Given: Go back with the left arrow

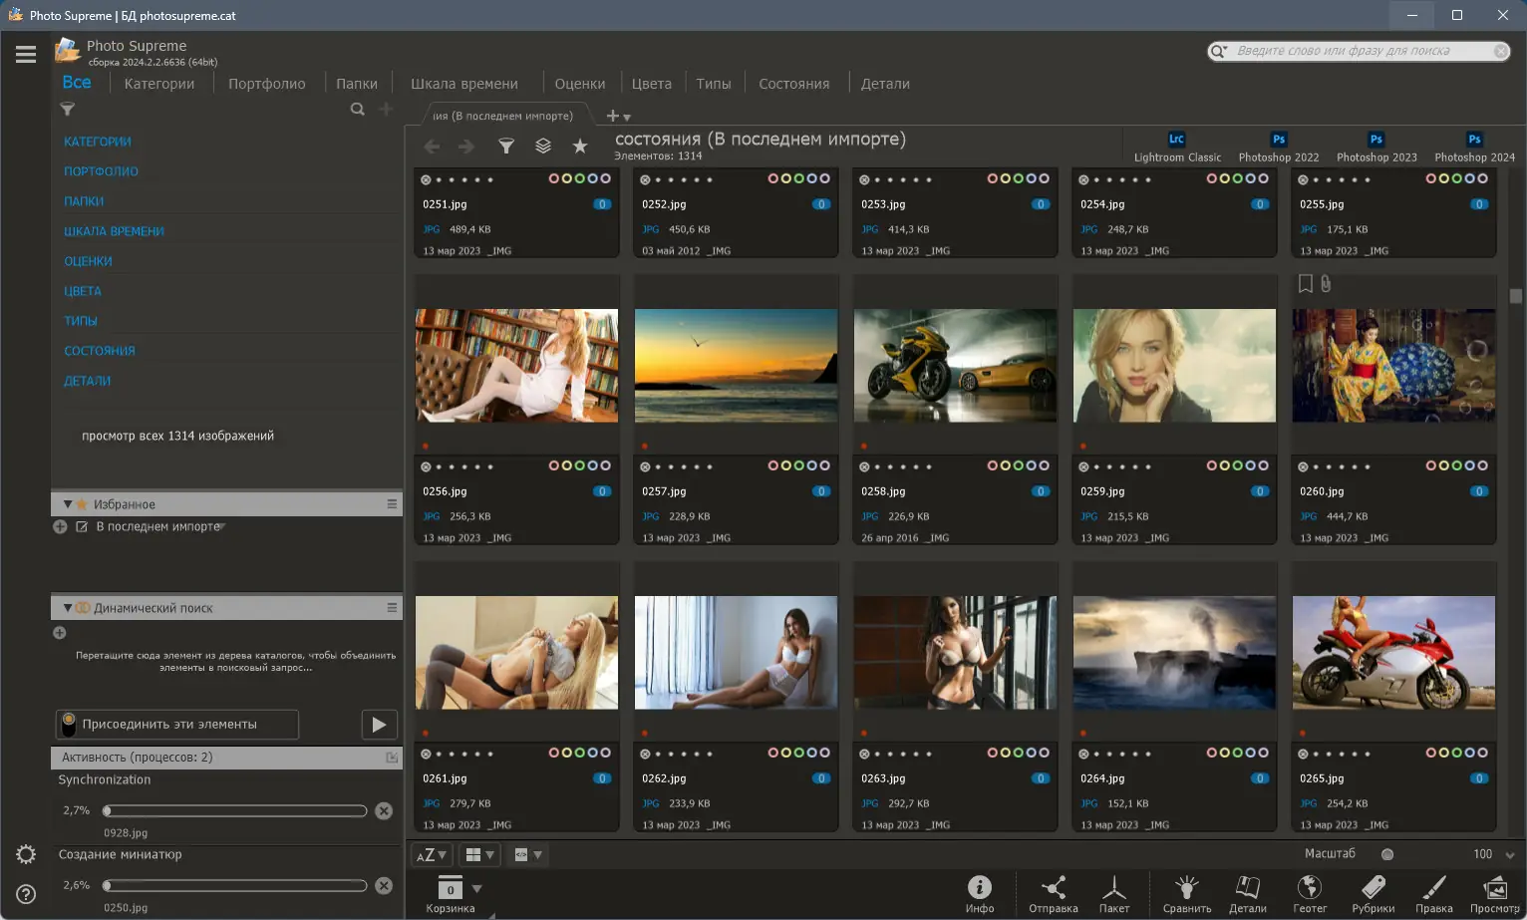Looking at the screenshot, I should point(432,147).
